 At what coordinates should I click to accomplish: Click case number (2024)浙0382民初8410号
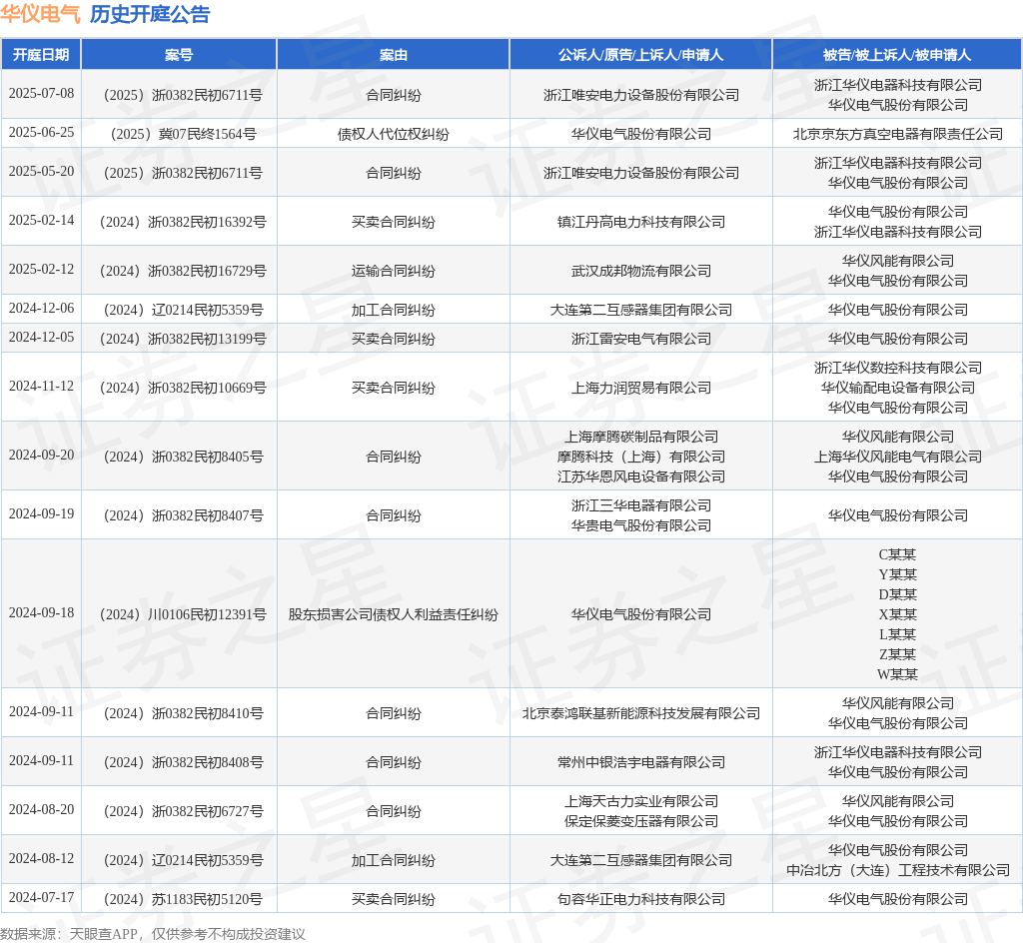(180, 713)
